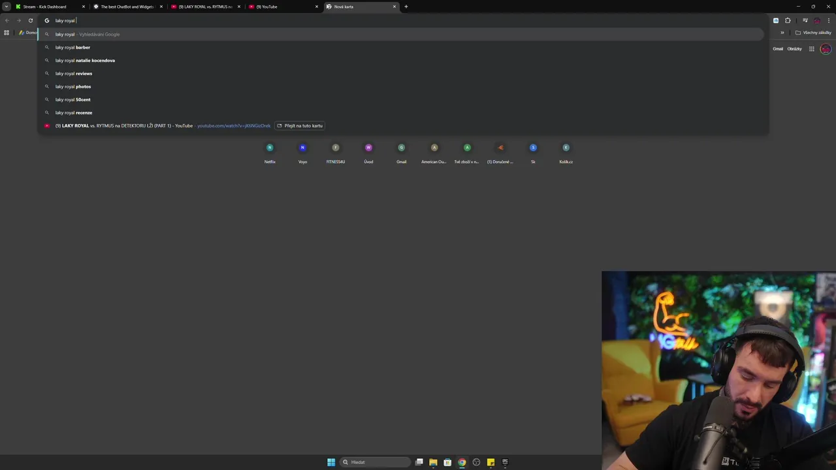Viewport: 836px width, 470px height.
Task: Open the Extensions puzzle icon
Action: coord(788,20)
